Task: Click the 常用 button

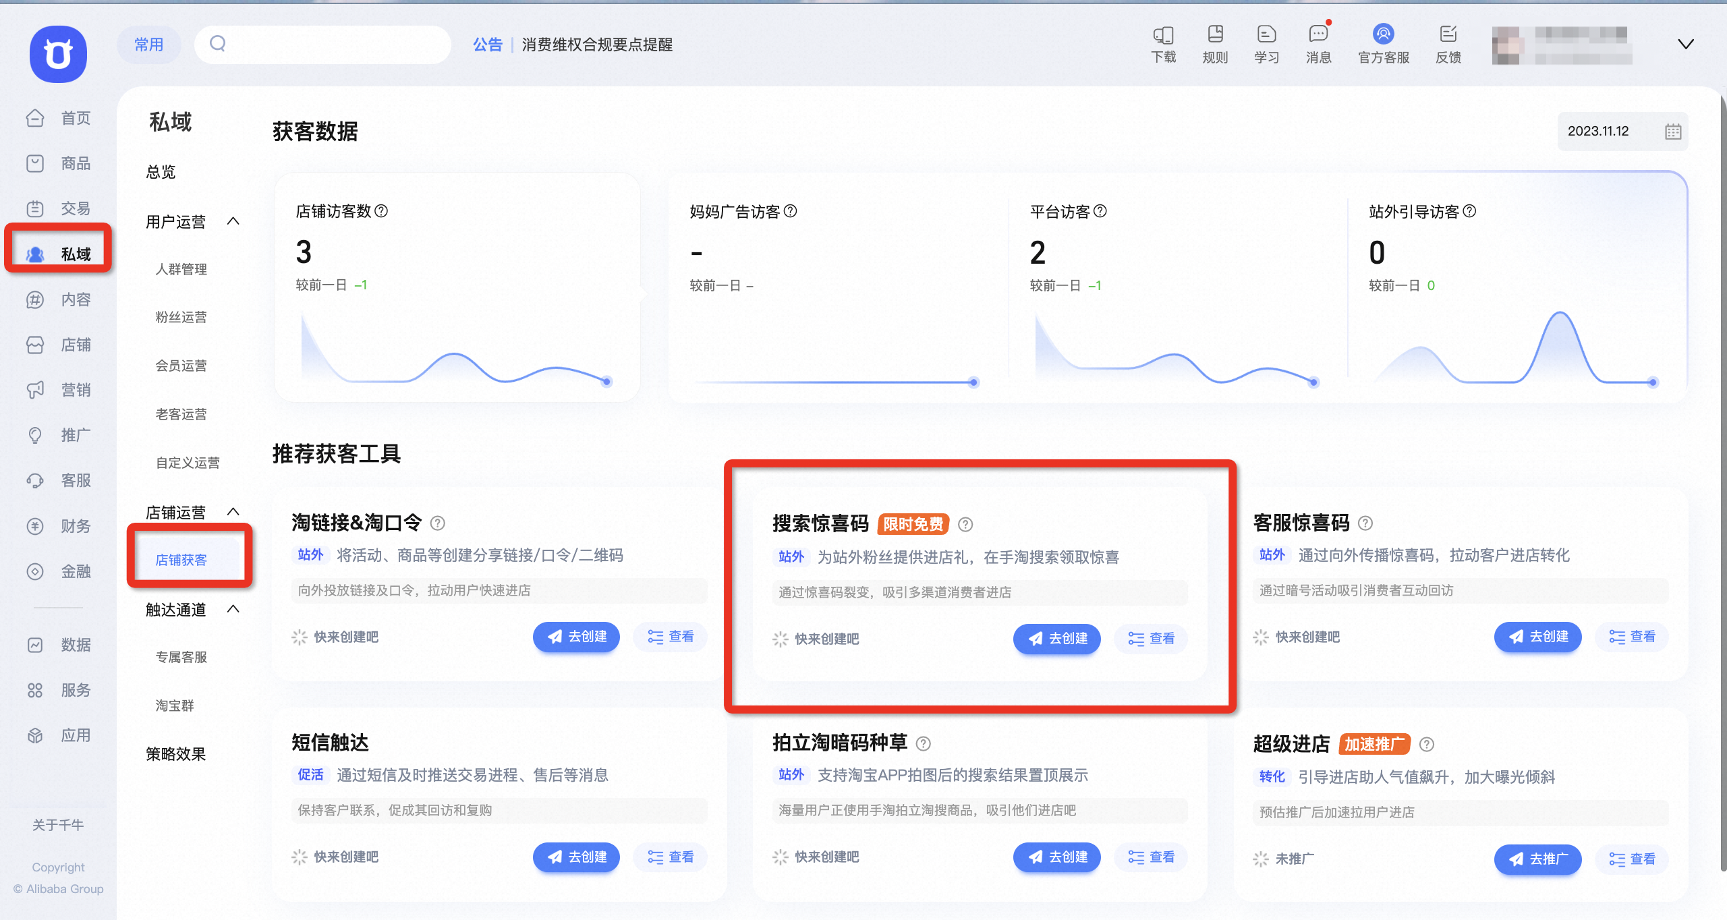Action: [x=149, y=45]
